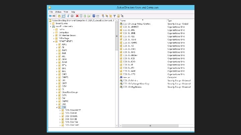Expand the BME node in the tree
The width and height of the screenshot is (241, 135).
click(57, 68)
